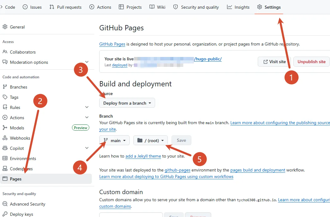Click the Advanced Security icon
This screenshot has width=330, height=217.
tap(5, 204)
